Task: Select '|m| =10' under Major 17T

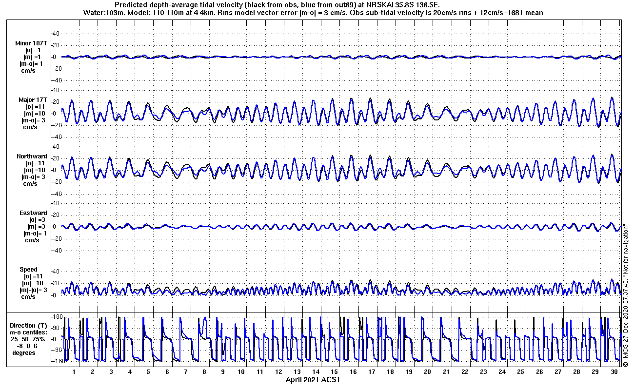Action: (x=35, y=114)
